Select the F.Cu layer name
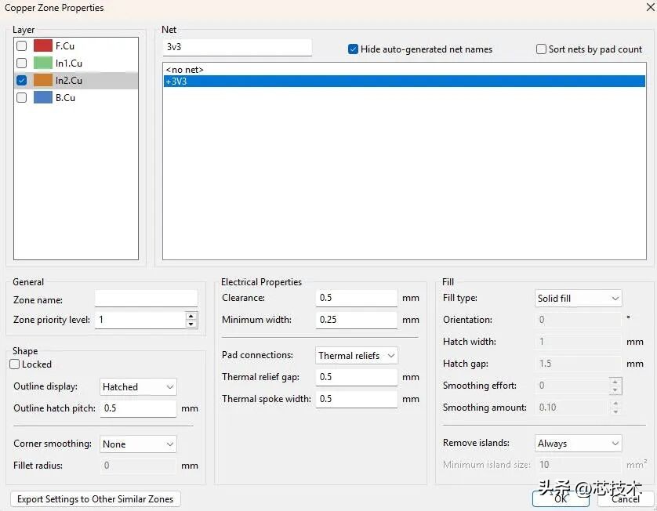 tap(65, 45)
